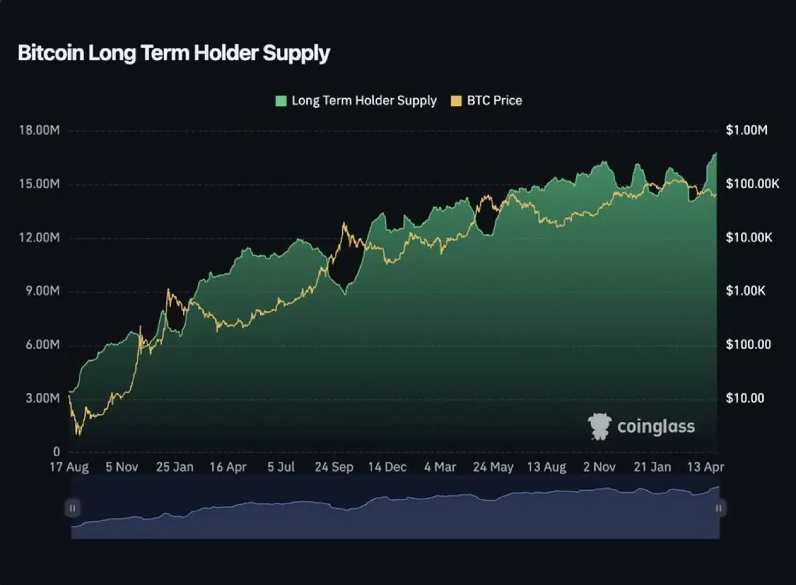Image resolution: width=796 pixels, height=585 pixels.
Task: Grab the right range slider handle
Action: [719, 509]
